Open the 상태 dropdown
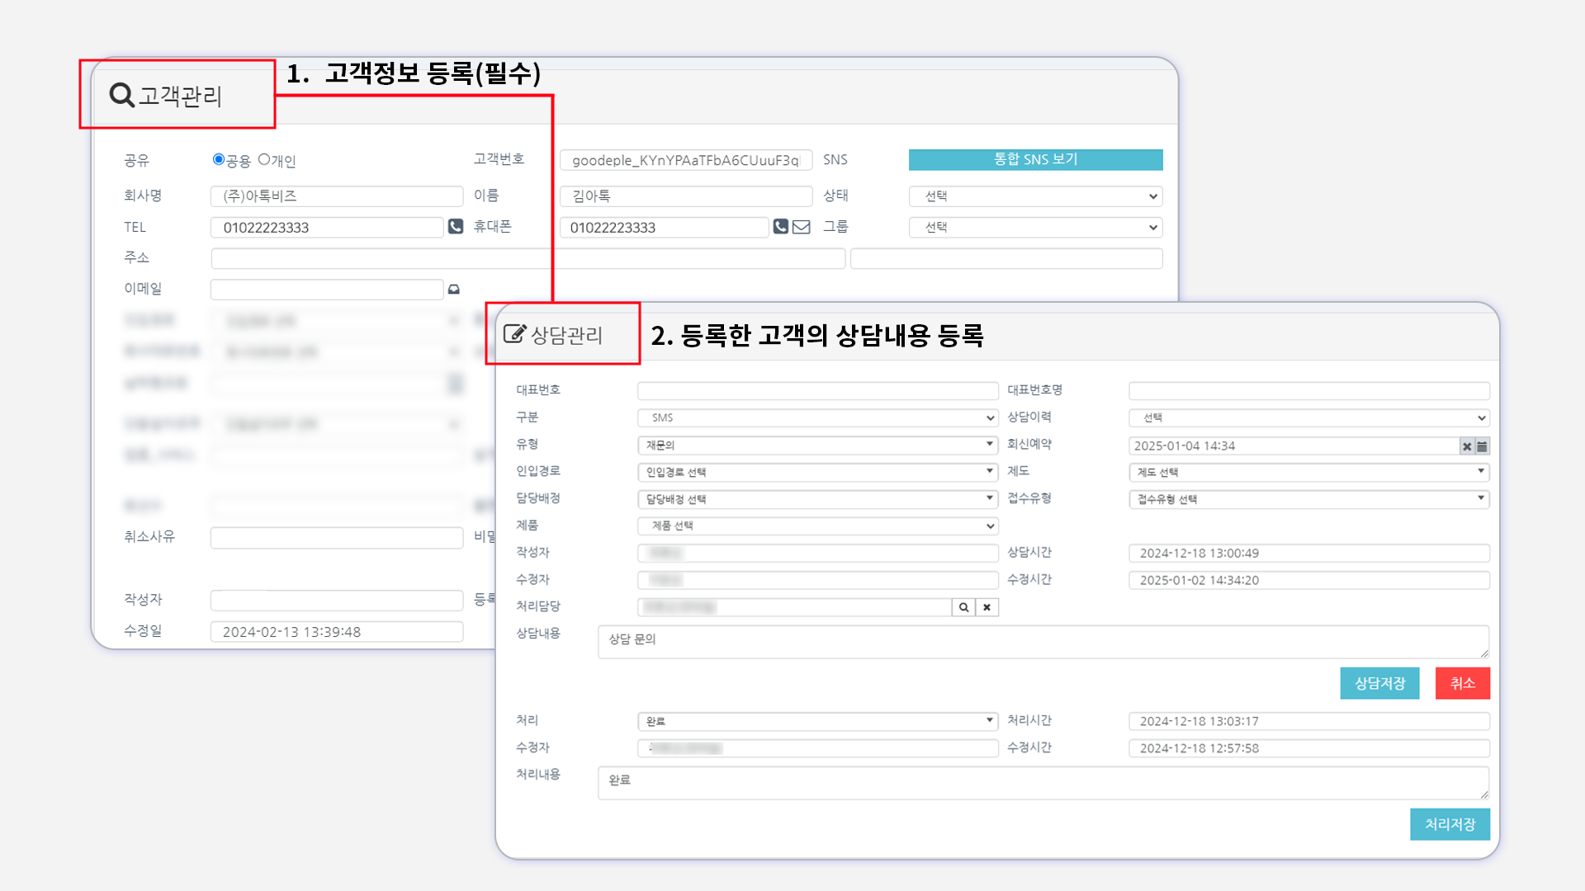Image resolution: width=1585 pixels, height=891 pixels. (1035, 196)
